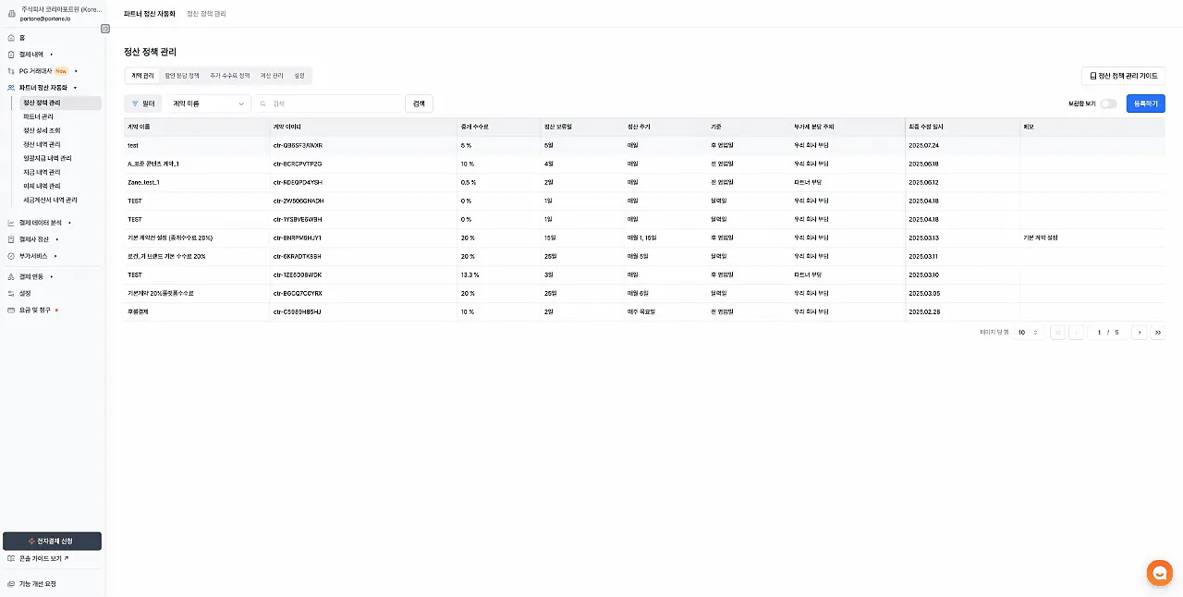Open the rows per page dropdown
This screenshot has height=597, width=1183.
(1028, 333)
